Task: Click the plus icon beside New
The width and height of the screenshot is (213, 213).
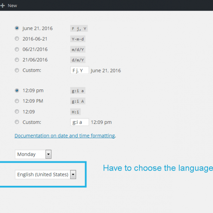Action: click(2, 6)
